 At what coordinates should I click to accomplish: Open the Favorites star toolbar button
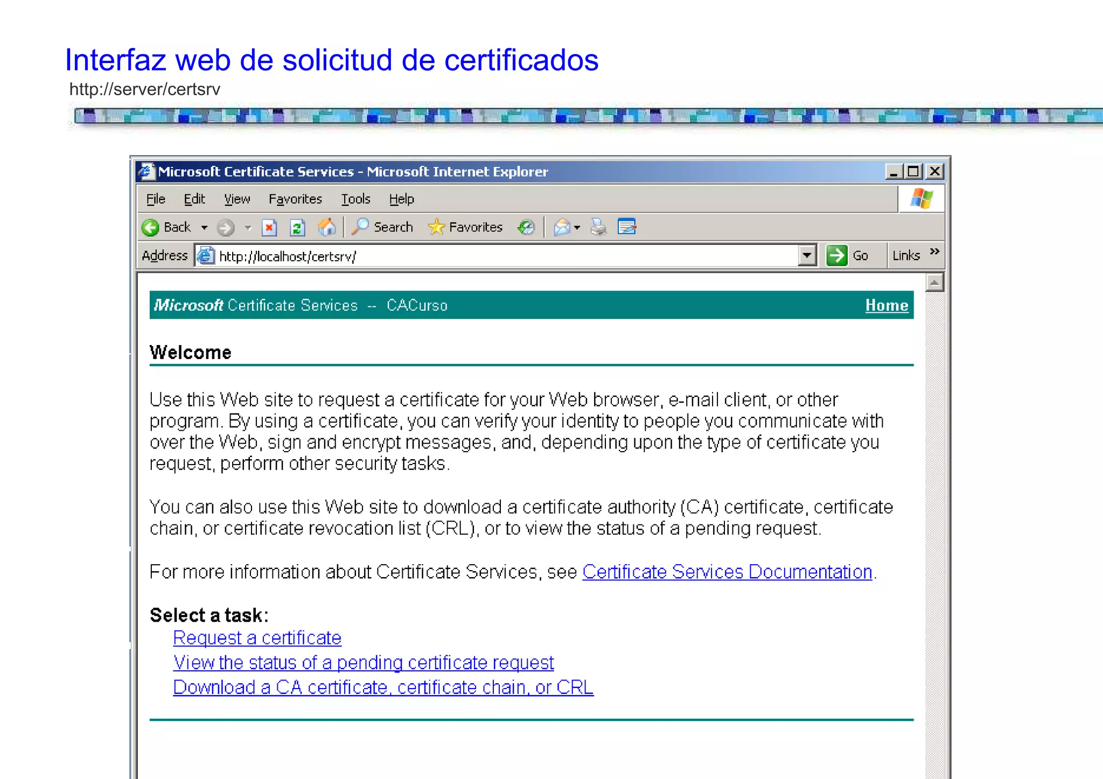tap(465, 227)
